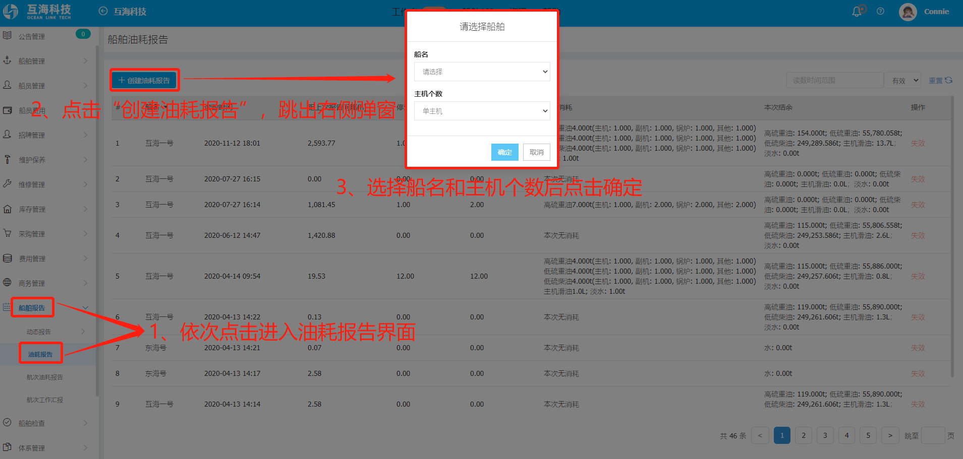This screenshot has height=459, width=963.
Task: Click the 取消 button in dialog
Action: point(537,152)
